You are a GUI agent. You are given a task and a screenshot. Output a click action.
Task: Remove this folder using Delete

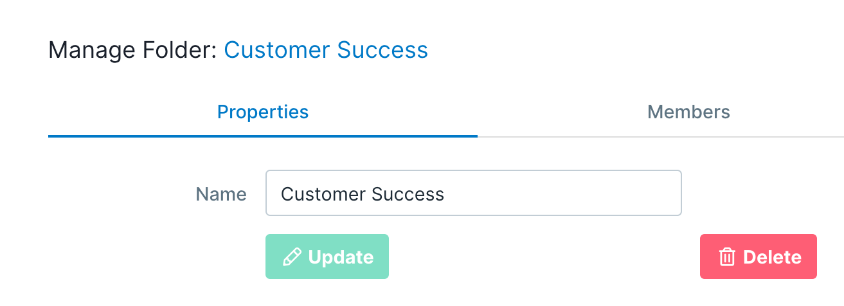coord(759,256)
